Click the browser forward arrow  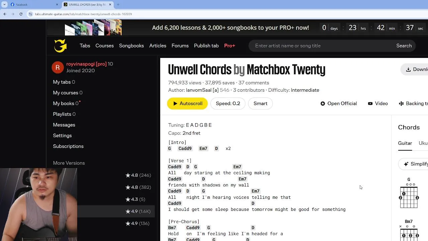[13, 14]
